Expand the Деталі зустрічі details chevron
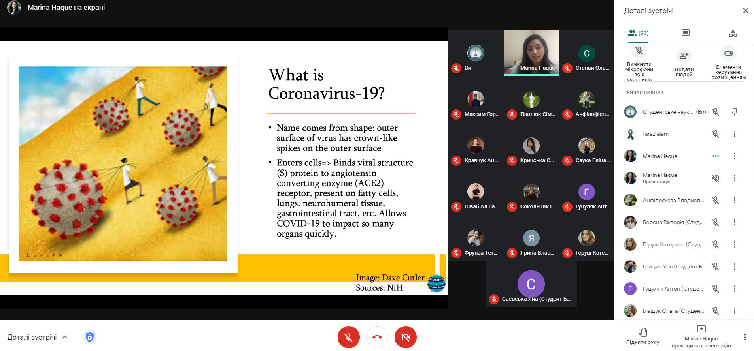 [x=65, y=337]
